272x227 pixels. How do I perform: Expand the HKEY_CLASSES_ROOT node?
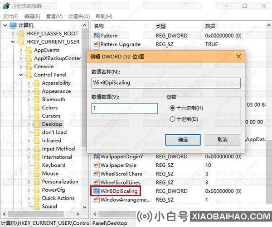pyautogui.click(x=13, y=34)
